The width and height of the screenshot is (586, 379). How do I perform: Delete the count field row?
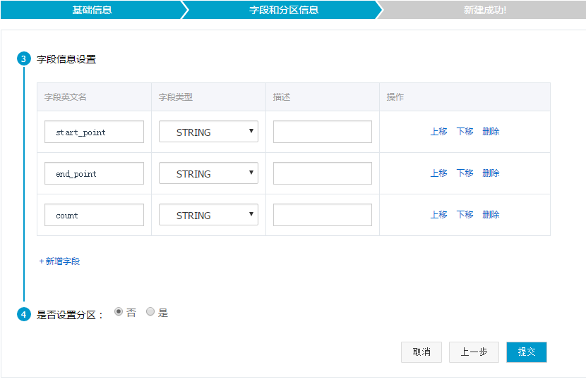491,215
